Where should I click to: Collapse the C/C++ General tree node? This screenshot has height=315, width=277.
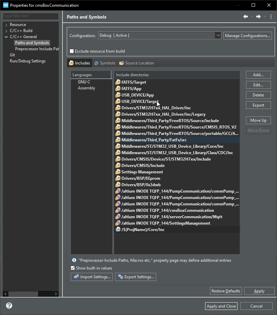[x=6, y=37]
